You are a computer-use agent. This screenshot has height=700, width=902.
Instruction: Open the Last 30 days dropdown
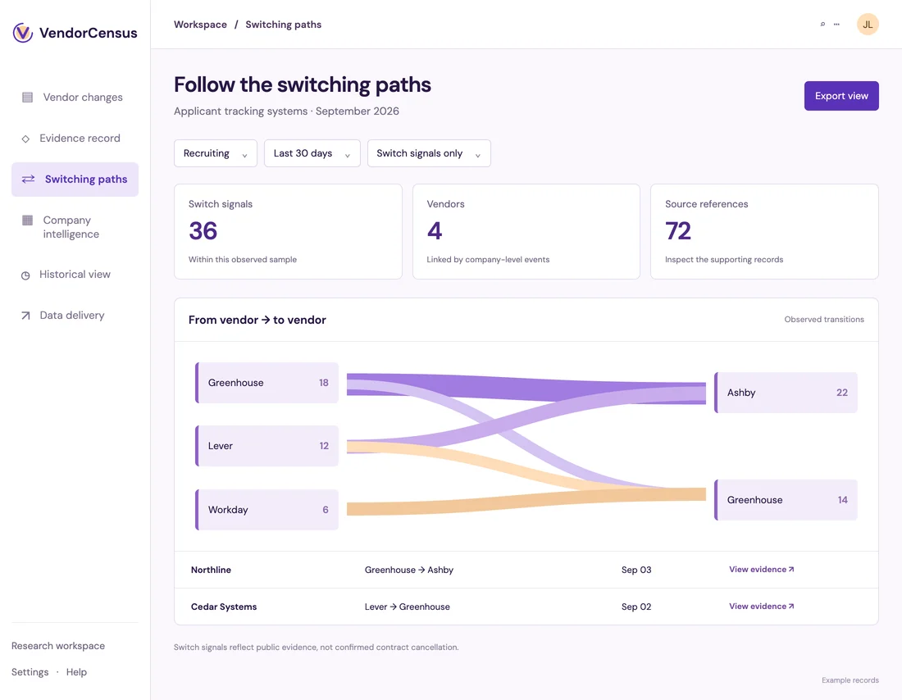point(312,153)
